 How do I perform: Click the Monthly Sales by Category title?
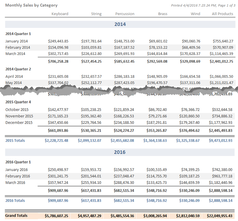(31, 5)
